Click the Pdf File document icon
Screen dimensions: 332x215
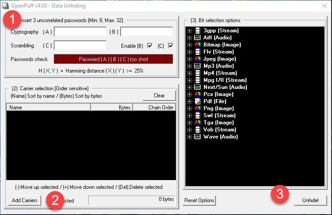pos(198,101)
